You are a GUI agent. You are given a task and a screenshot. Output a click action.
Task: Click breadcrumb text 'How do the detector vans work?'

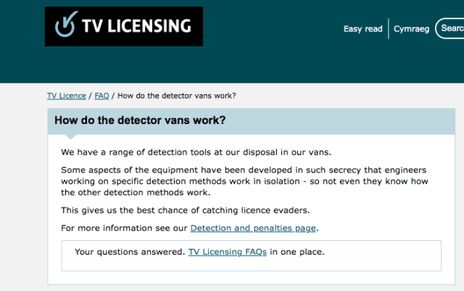point(177,96)
